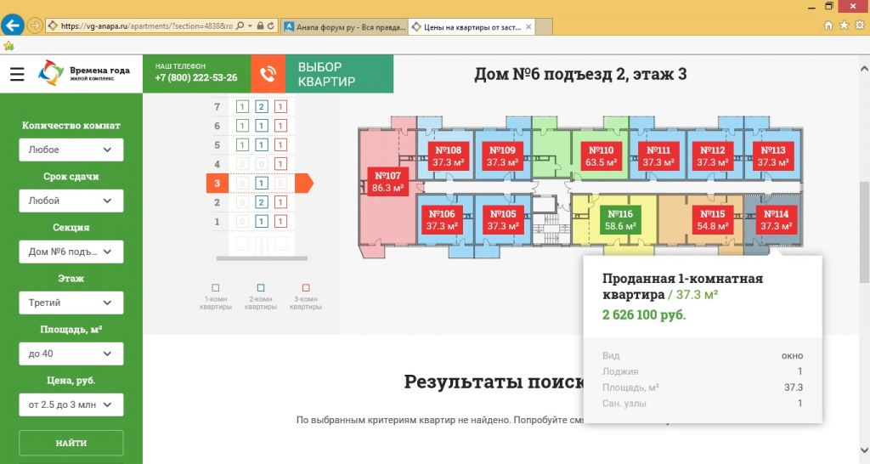Viewport: 870px width, 464px height.
Task: Select the 3-room red box on floor 2
Action: pyautogui.click(x=280, y=202)
